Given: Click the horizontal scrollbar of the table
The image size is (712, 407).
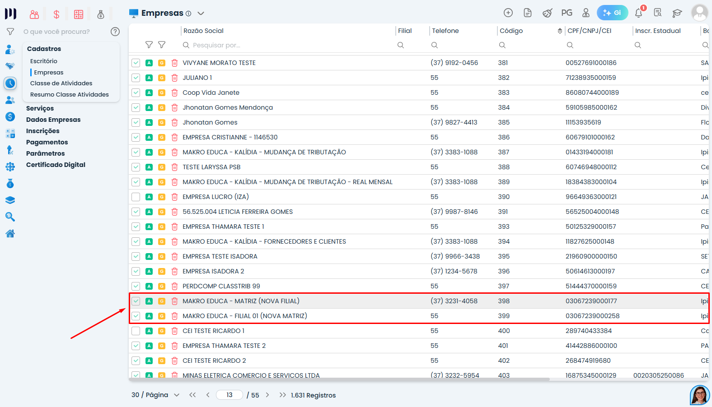Looking at the screenshot, I should point(339,379).
